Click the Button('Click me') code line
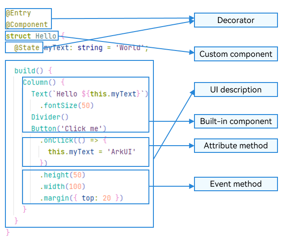 tap(69, 129)
